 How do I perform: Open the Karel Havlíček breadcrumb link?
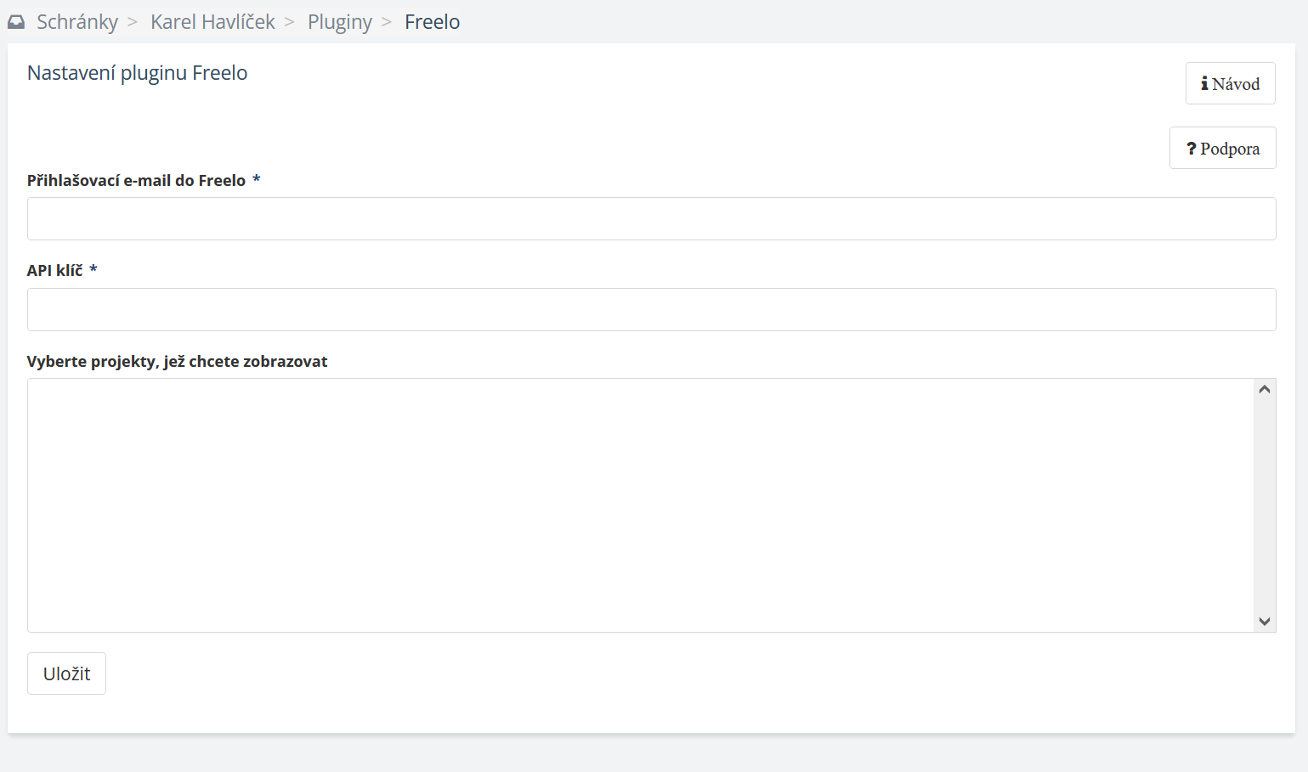[212, 22]
